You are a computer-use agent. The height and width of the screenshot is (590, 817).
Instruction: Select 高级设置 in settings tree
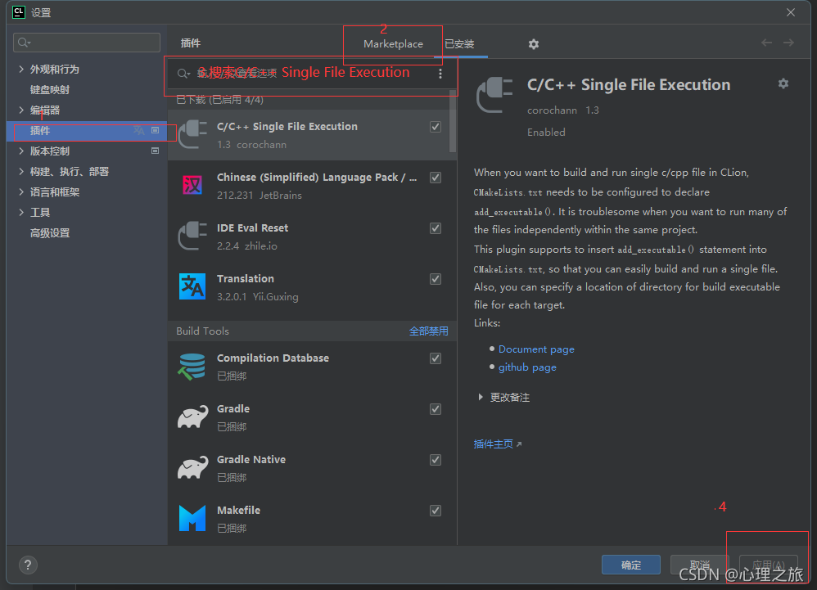tap(49, 232)
